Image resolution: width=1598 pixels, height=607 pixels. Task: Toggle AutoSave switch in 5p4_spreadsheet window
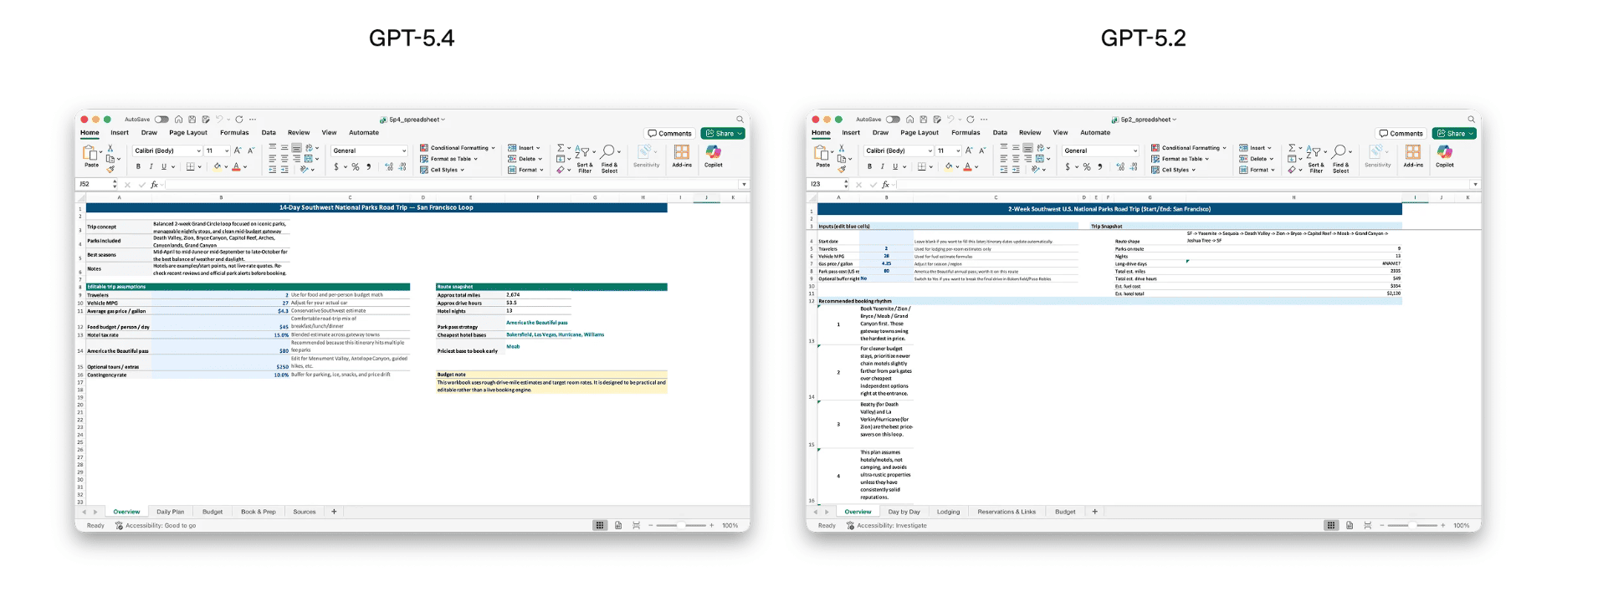161,120
